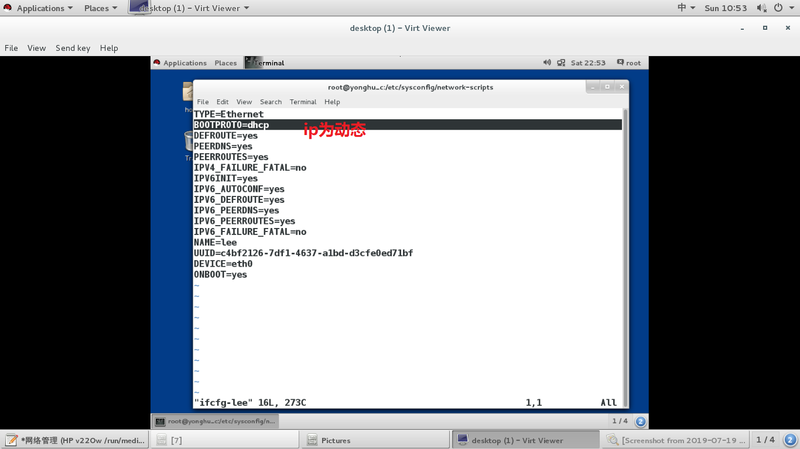Click the DEVICE=eth0 line
Screen dimensions: 800x449
point(223,264)
